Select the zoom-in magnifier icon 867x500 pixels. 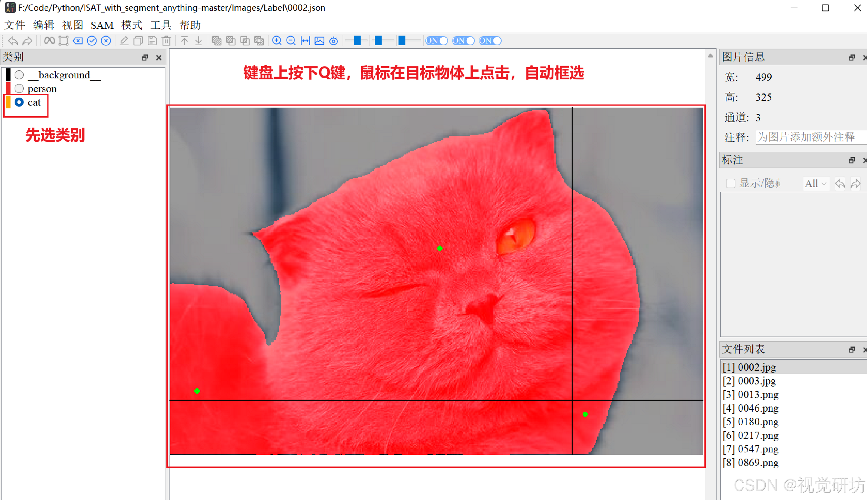pos(277,41)
